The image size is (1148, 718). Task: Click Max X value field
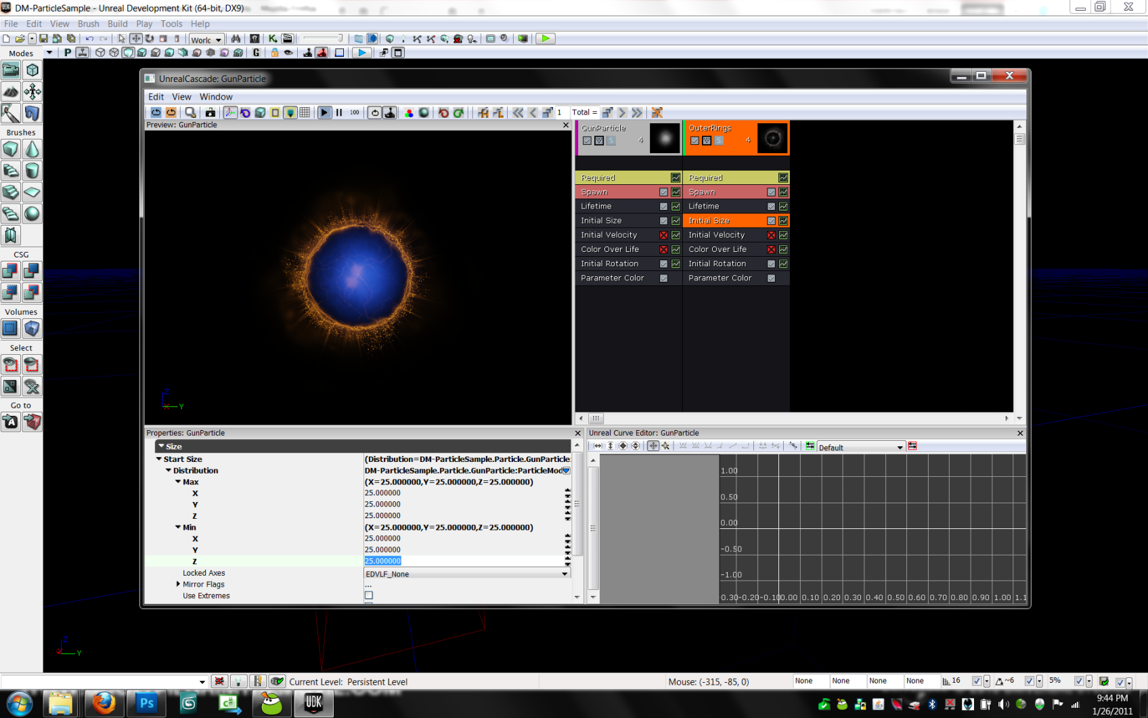coord(464,493)
